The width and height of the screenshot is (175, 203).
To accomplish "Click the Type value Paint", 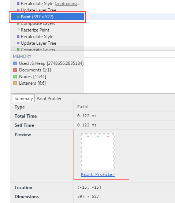I will 83,107.
